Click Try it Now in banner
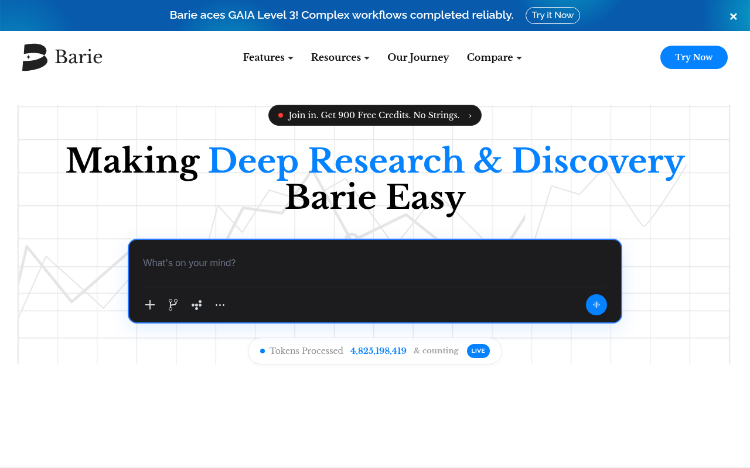 (x=553, y=15)
